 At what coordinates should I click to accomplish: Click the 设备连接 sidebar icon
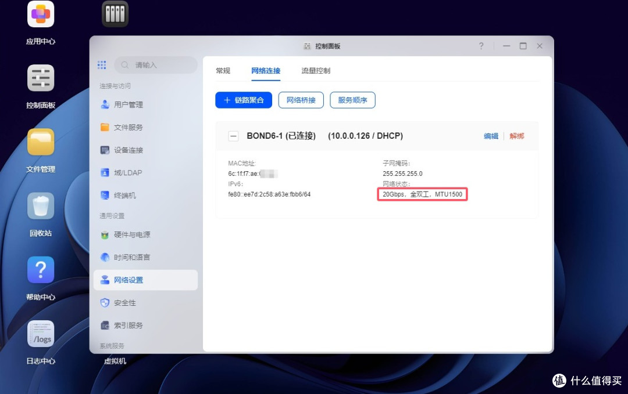pos(105,150)
